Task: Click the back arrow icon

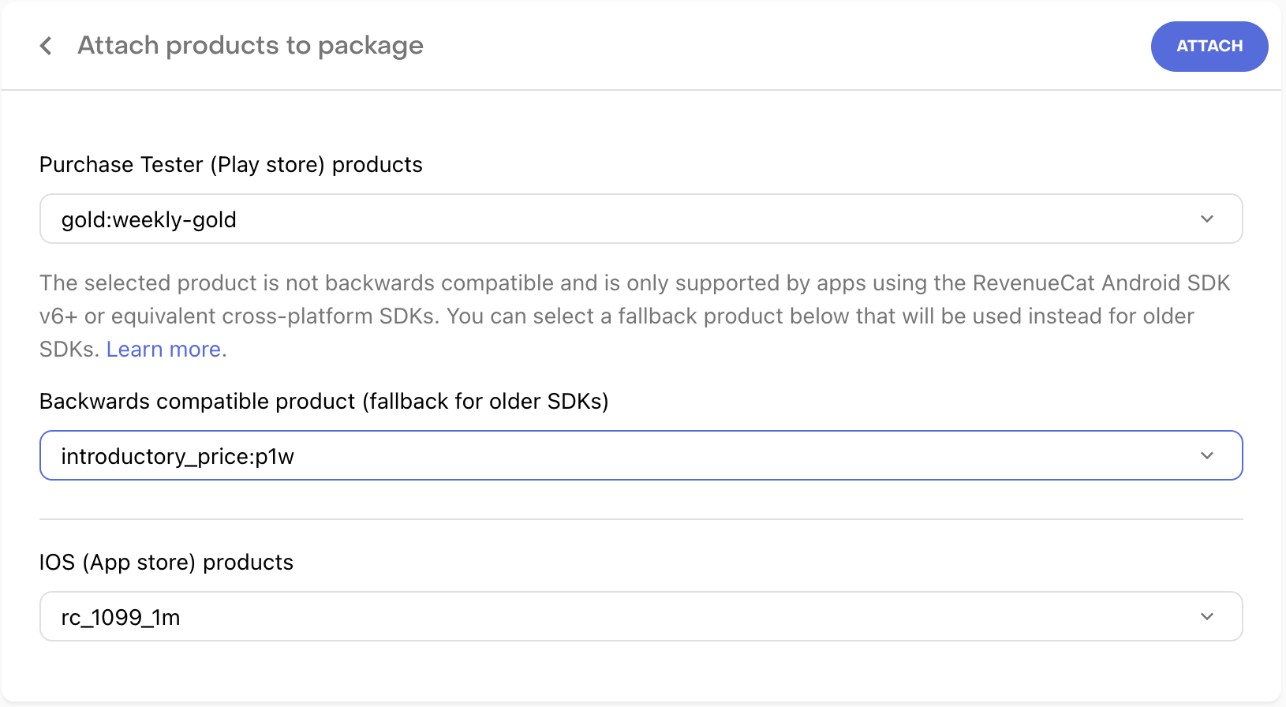Action: 46,46
